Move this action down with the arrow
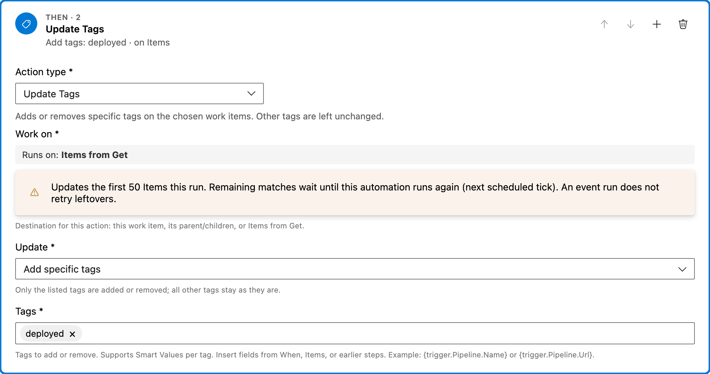This screenshot has width=710, height=374. coord(630,24)
